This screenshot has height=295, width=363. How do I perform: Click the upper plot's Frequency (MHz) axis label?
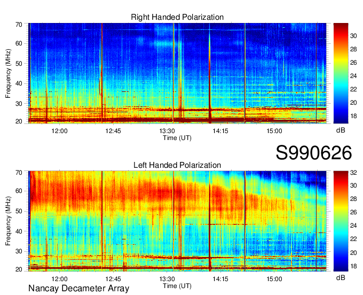point(8,73)
